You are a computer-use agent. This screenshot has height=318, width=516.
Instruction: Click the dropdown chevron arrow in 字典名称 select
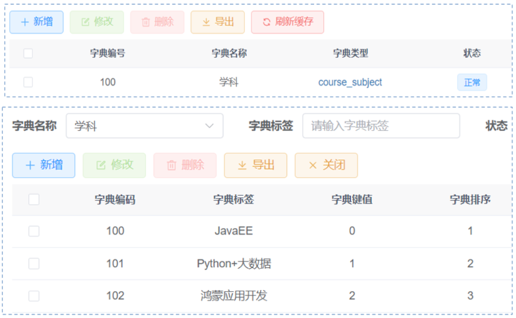click(209, 126)
